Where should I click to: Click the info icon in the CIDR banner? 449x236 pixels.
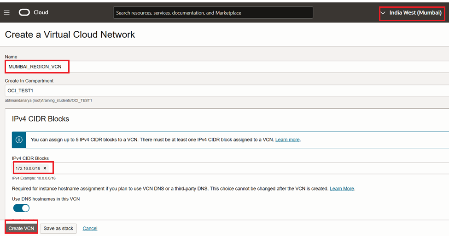click(19, 140)
